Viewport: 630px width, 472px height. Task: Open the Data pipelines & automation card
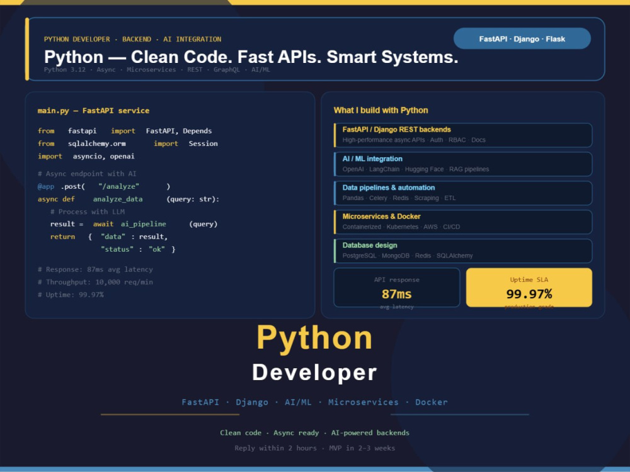463,193
